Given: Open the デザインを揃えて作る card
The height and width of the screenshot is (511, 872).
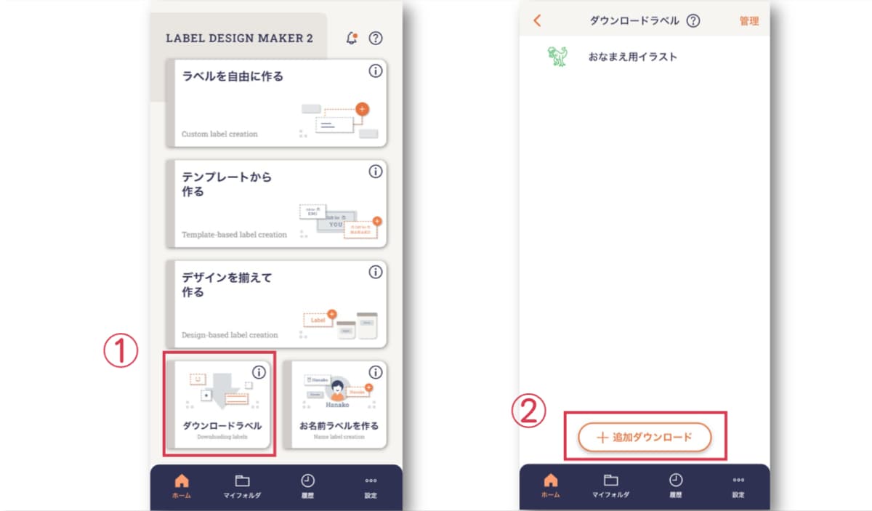Looking at the screenshot, I should click(276, 304).
